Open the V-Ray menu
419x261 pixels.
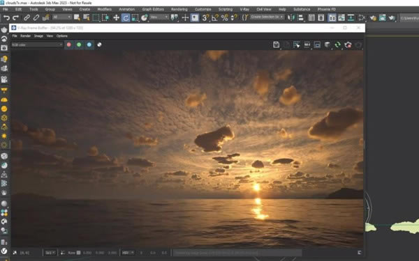click(x=244, y=9)
